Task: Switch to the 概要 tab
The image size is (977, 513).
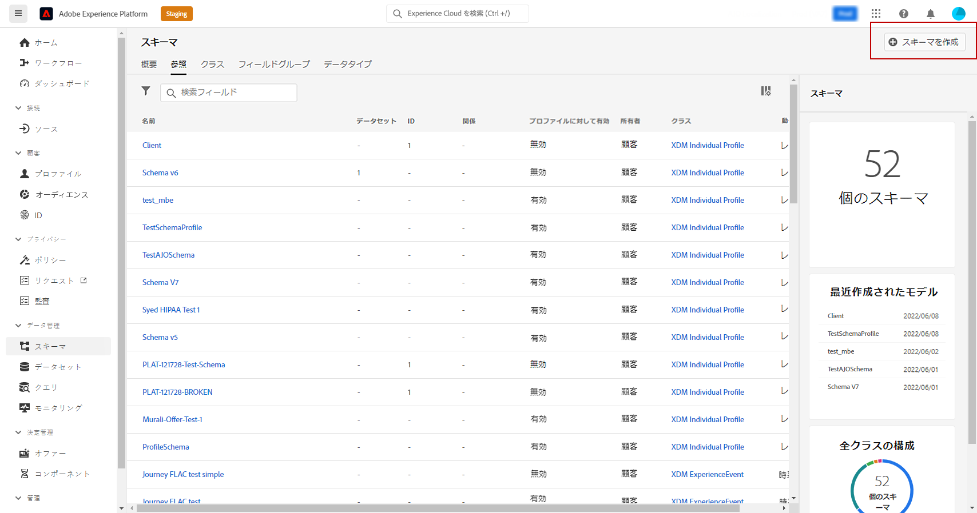Action: tap(149, 65)
